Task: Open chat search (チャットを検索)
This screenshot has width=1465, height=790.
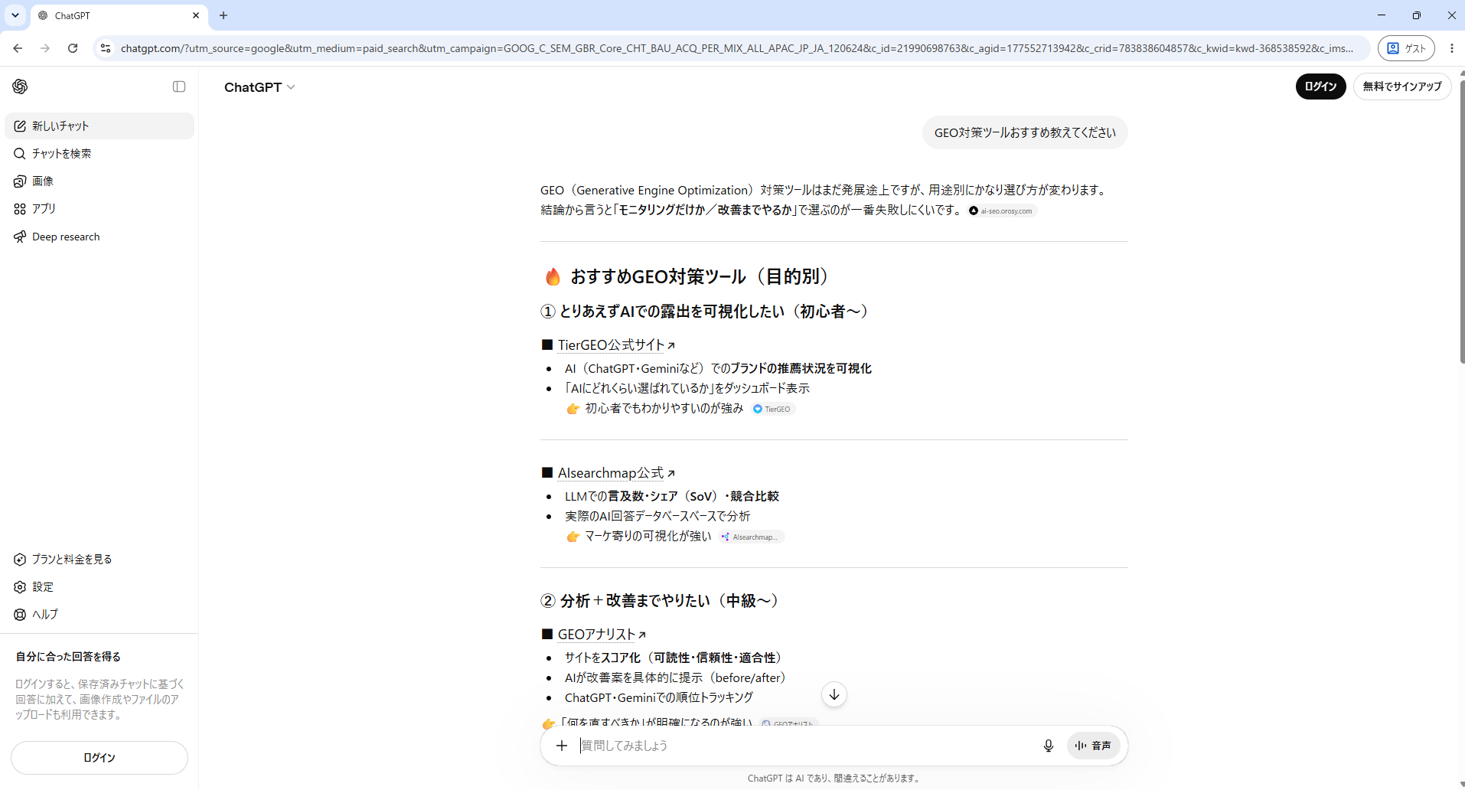Action: tap(100, 154)
